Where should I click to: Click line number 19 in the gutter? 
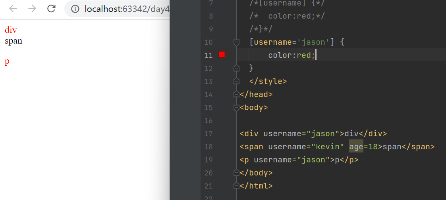pos(209,160)
